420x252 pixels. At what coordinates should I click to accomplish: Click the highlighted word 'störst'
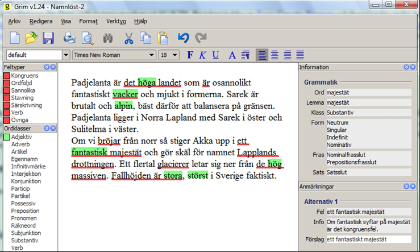[x=198, y=176]
